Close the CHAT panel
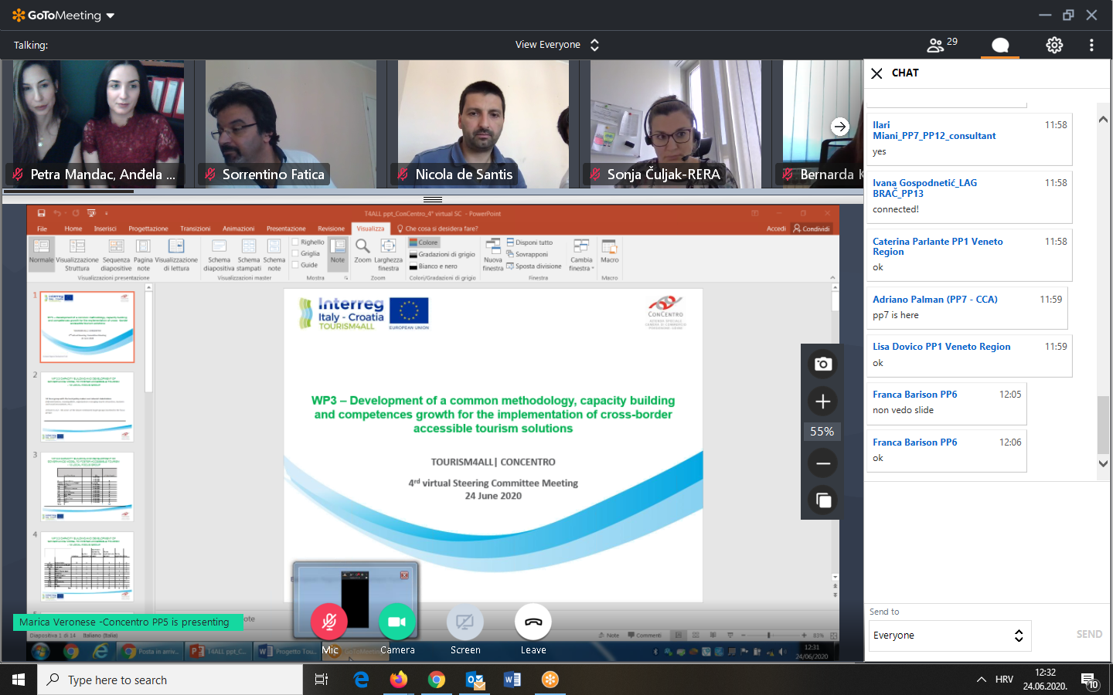Viewport: 1113px width, 695px height. tap(876, 73)
